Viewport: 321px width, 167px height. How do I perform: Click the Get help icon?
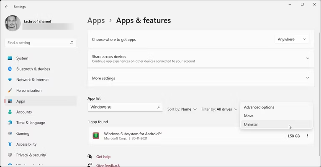(x=90, y=157)
